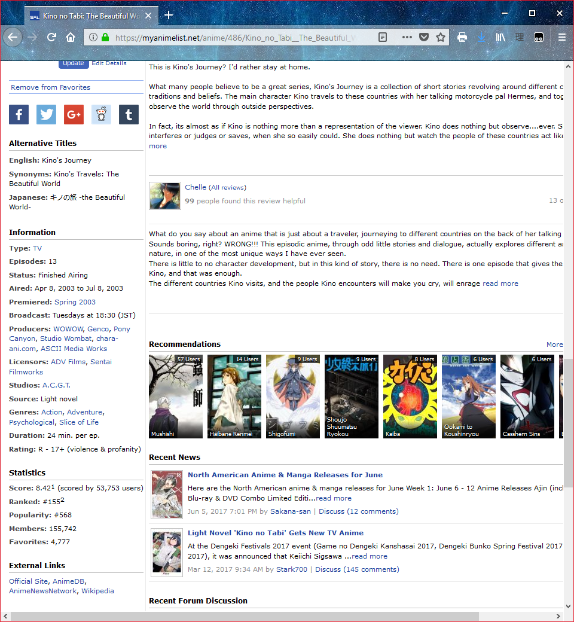The height and width of the screenshot is (622, 574).
Task: Toggle reader view in address bar
Action: (x=383, y=37)
